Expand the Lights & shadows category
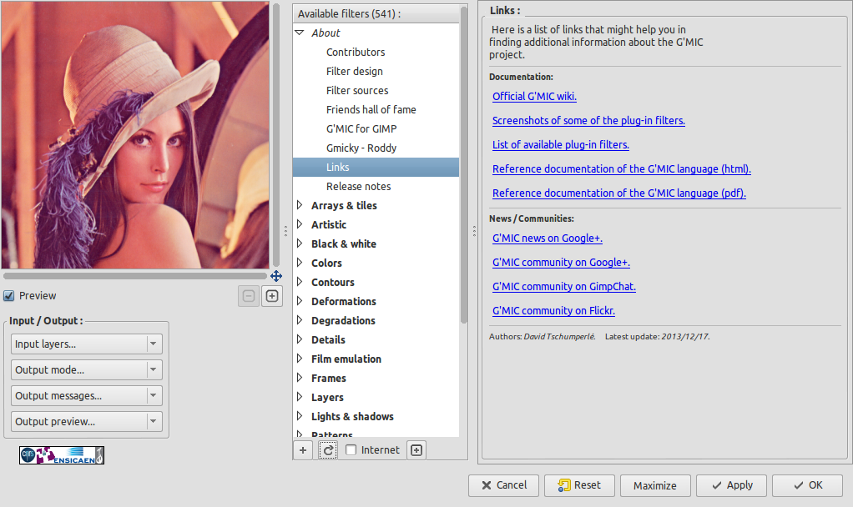This screenshot has width=853, height=507. (300, 416)
